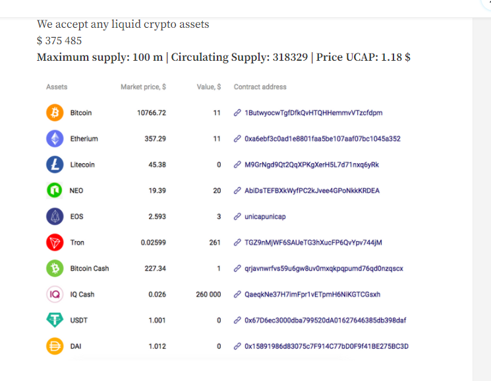Click the Value, $ column header
This screenshot has width=491, height=381.
coord(209,87)
